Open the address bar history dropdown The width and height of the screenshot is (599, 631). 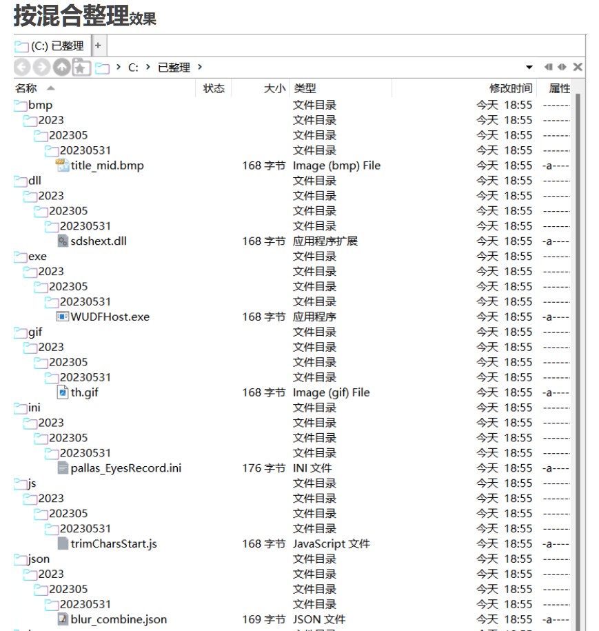[x=529, y=67]
